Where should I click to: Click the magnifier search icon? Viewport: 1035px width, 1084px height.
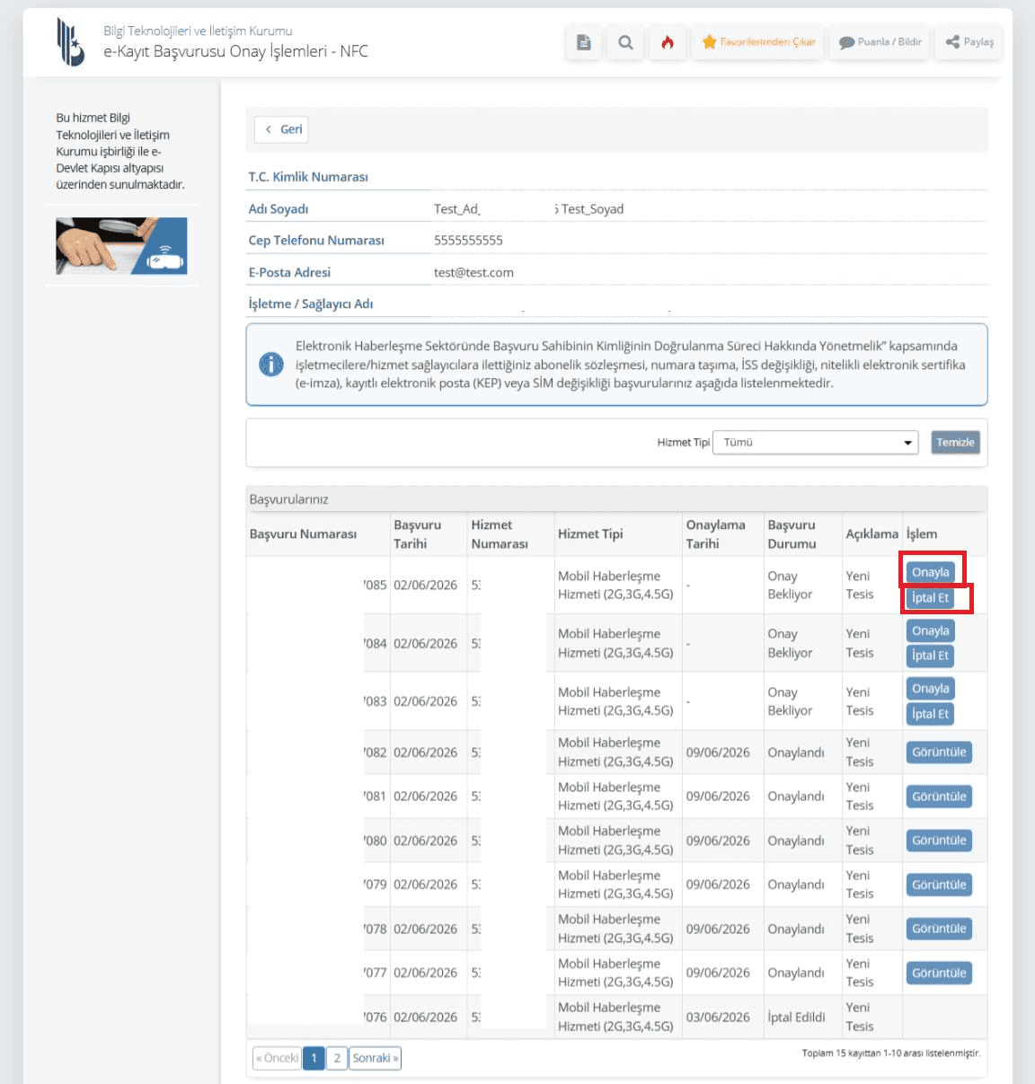[626, 42]
